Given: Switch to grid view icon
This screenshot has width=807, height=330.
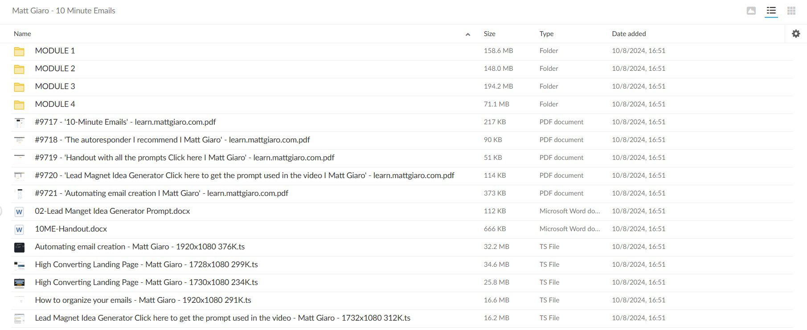Looking at the screenshot, I should [791, 11].
